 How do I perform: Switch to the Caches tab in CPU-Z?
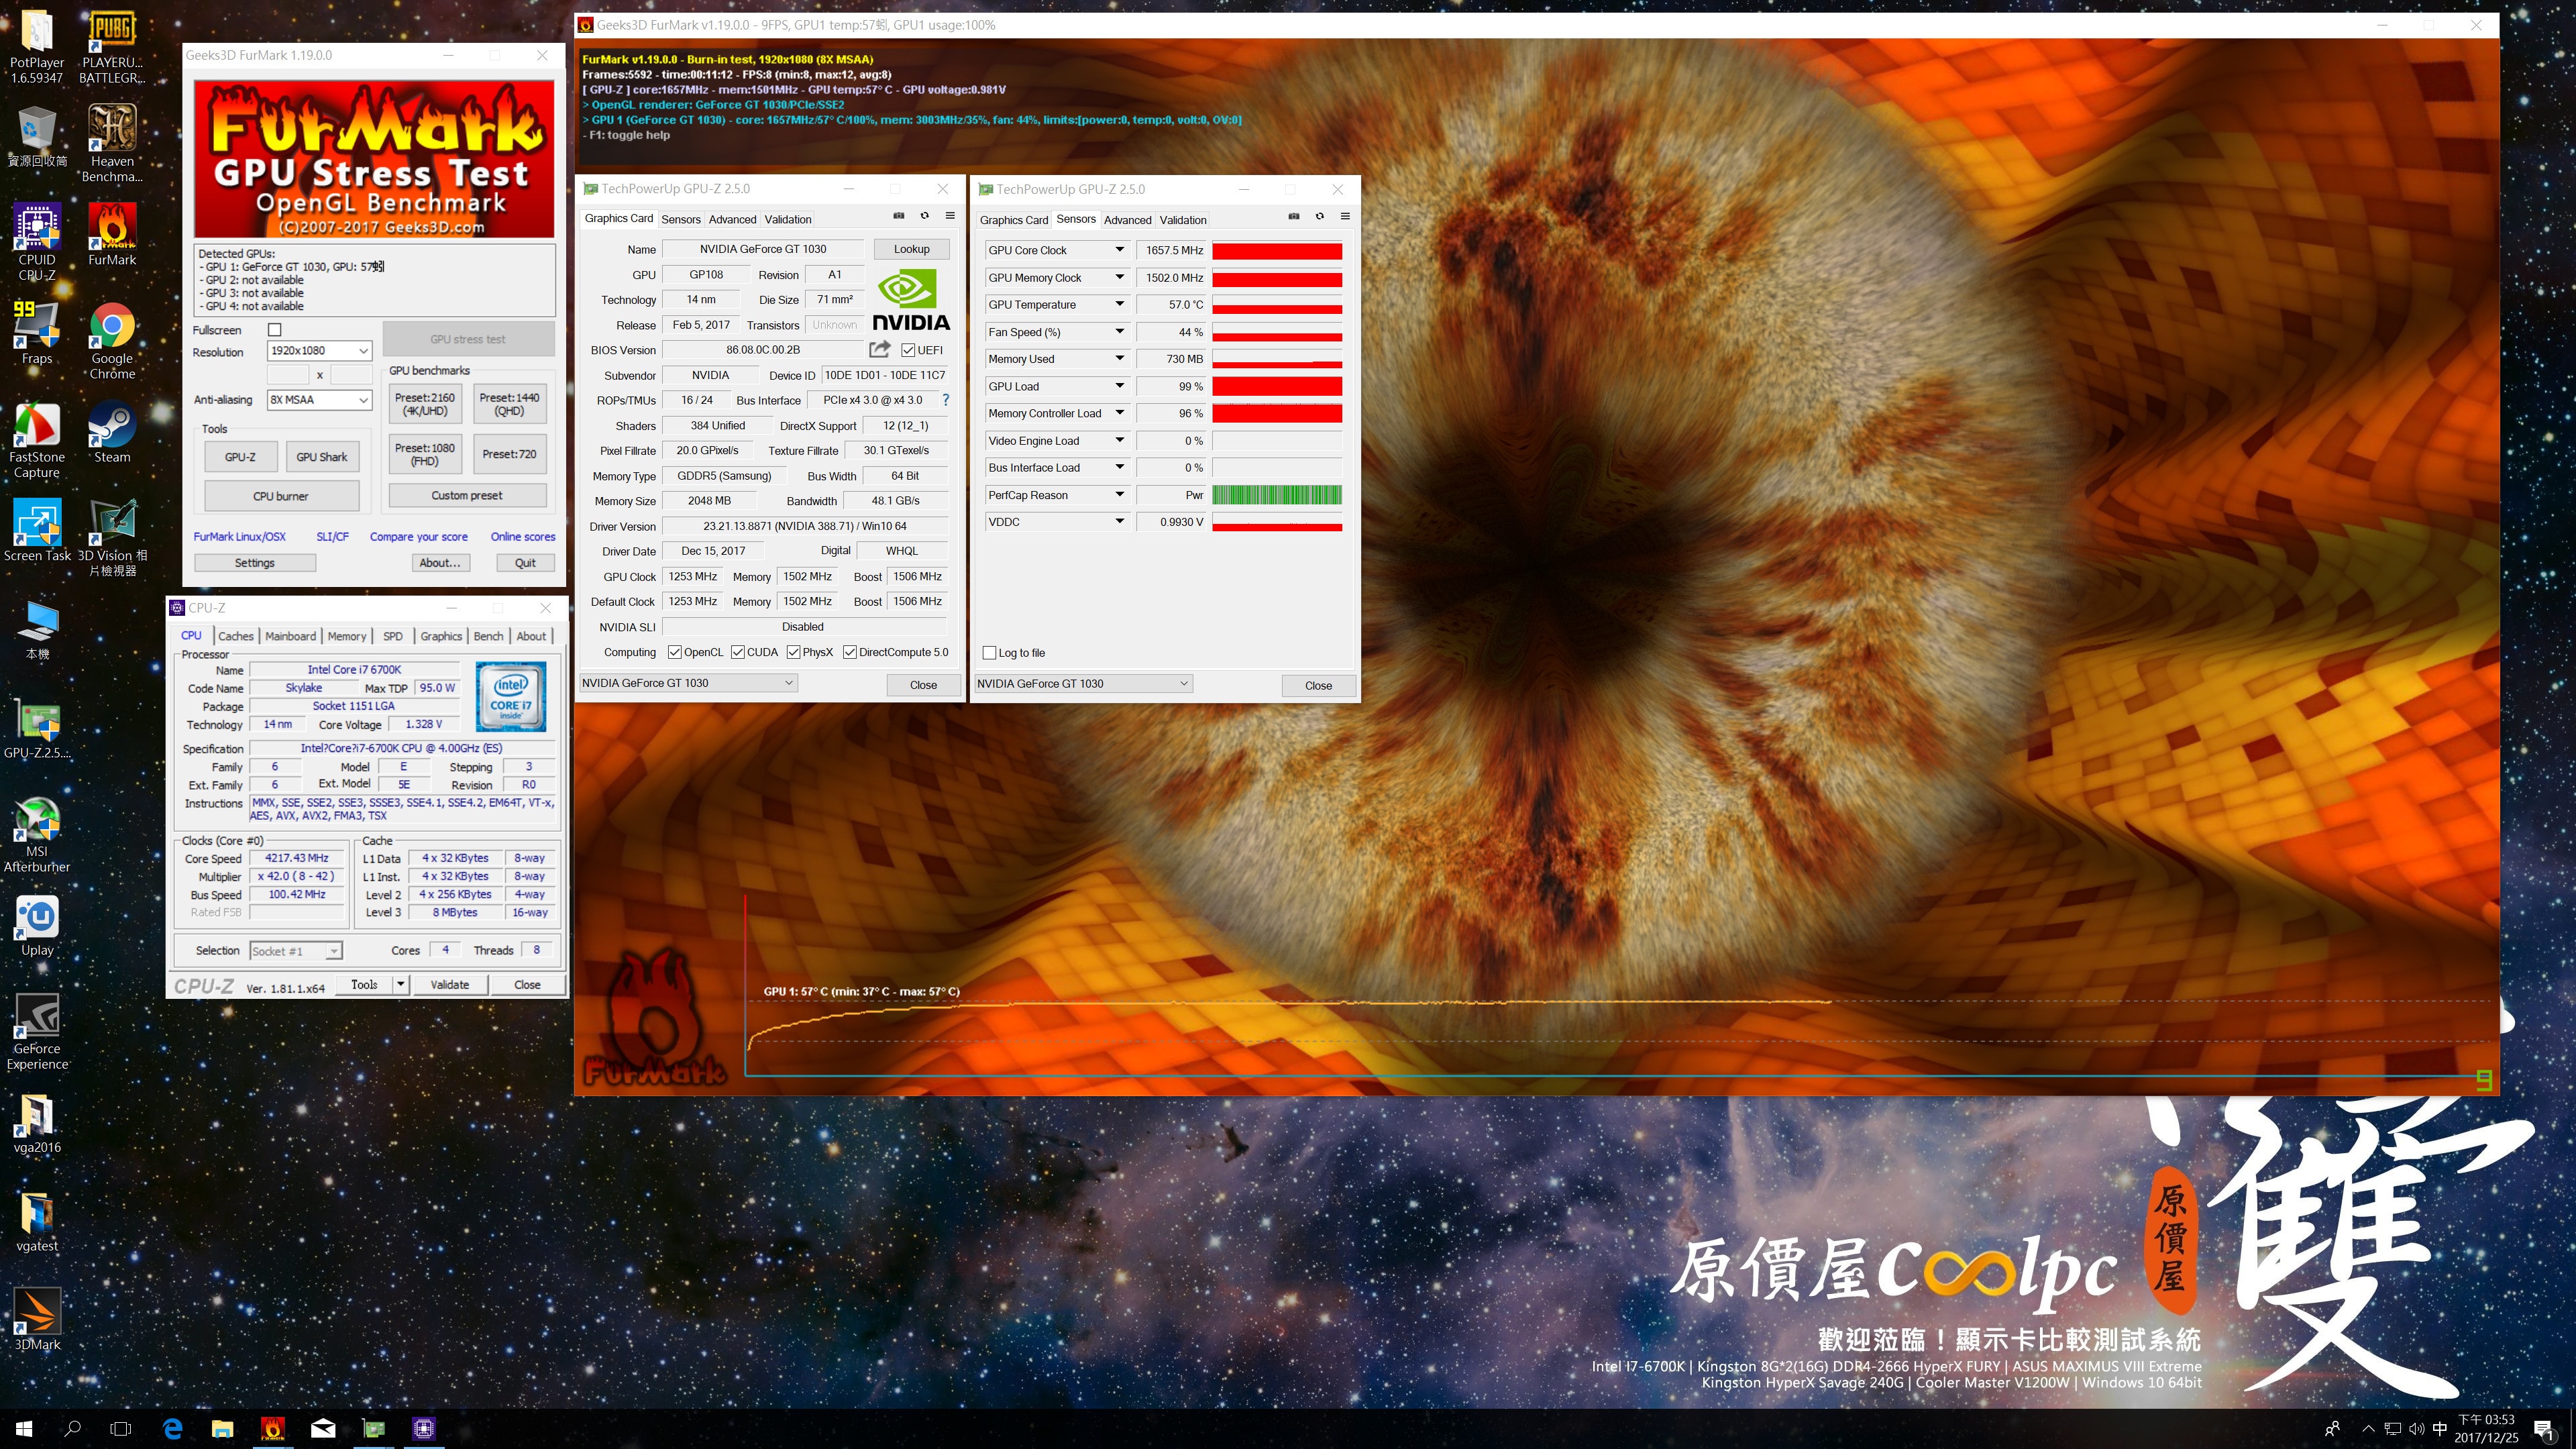coord(236,636)
